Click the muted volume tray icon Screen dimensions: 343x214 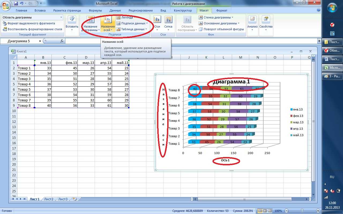332,191
